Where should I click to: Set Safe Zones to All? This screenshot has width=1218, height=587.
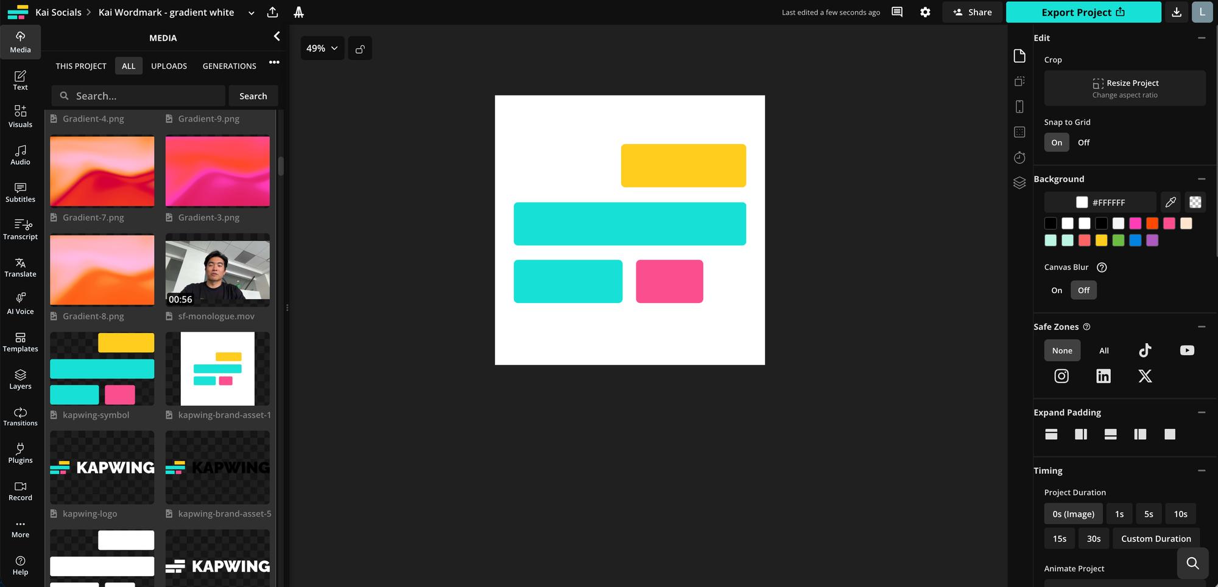[1104, 350]
